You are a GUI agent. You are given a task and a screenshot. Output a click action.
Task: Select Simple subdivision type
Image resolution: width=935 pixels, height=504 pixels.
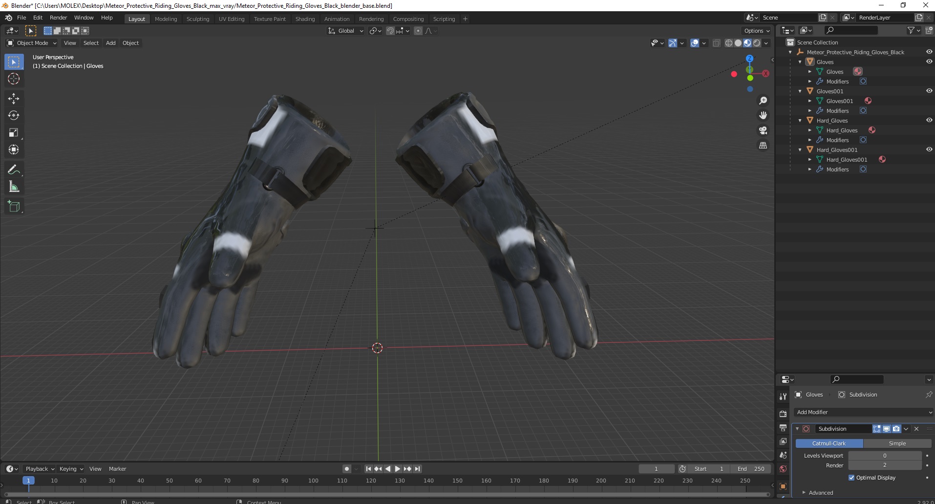pyautogui.click(x=897, y=443)
